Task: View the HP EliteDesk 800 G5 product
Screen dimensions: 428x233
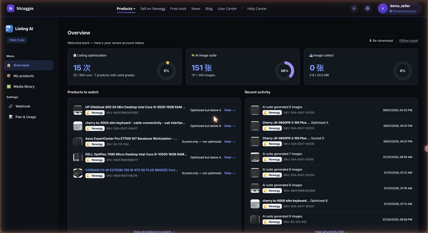Action: [230, 110]
